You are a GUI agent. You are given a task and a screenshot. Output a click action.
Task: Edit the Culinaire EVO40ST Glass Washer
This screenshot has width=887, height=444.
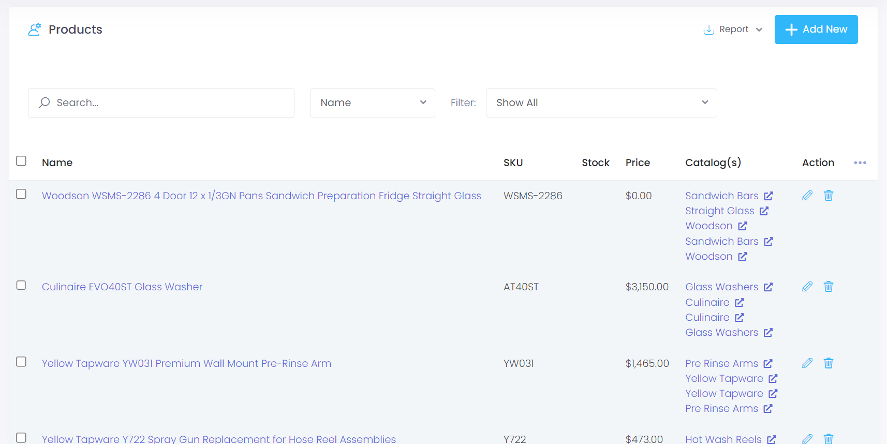807,287
